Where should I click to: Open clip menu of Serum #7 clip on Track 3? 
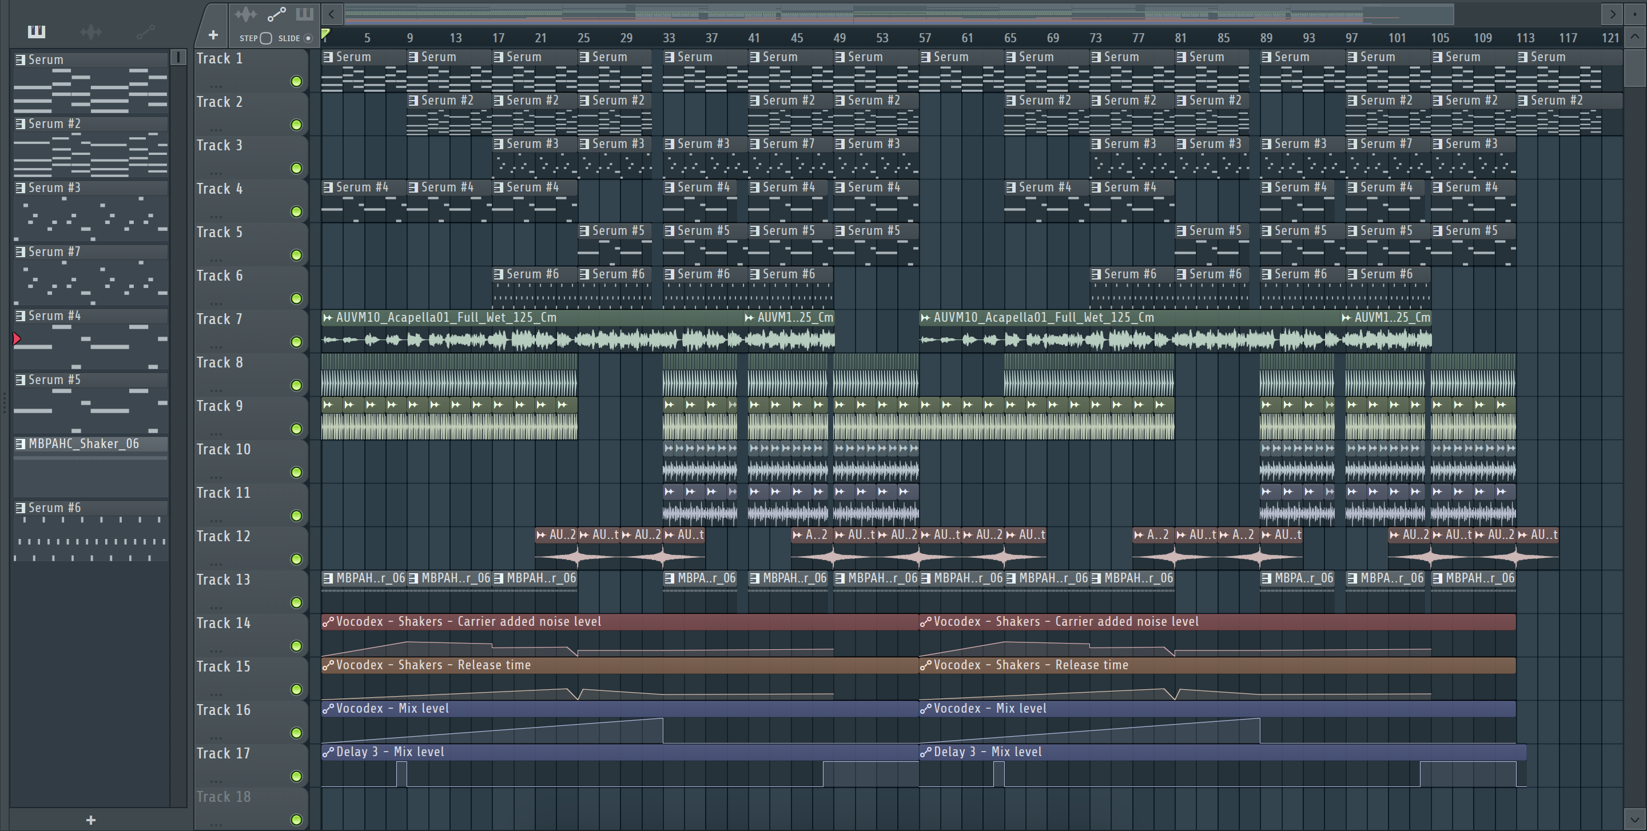[754, 143]
